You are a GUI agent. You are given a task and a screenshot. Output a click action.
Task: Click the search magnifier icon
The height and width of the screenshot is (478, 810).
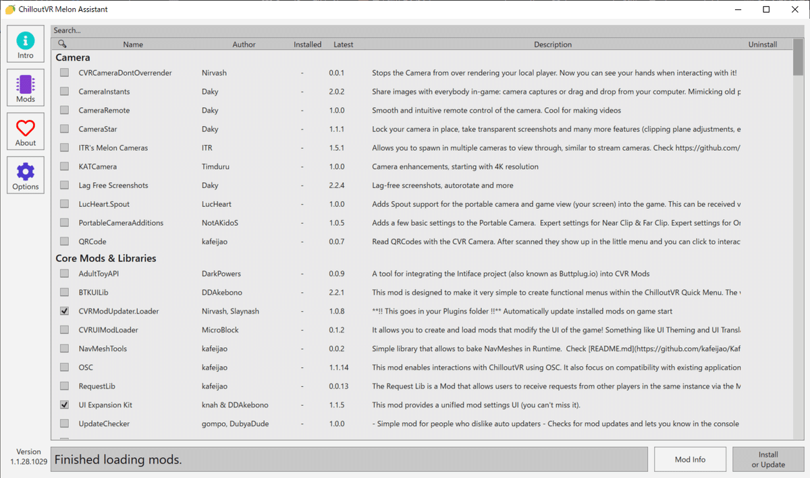62,44
